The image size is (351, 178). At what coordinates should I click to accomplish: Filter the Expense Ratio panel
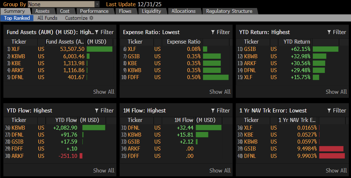pyautogui.click(x=221, y=32)
